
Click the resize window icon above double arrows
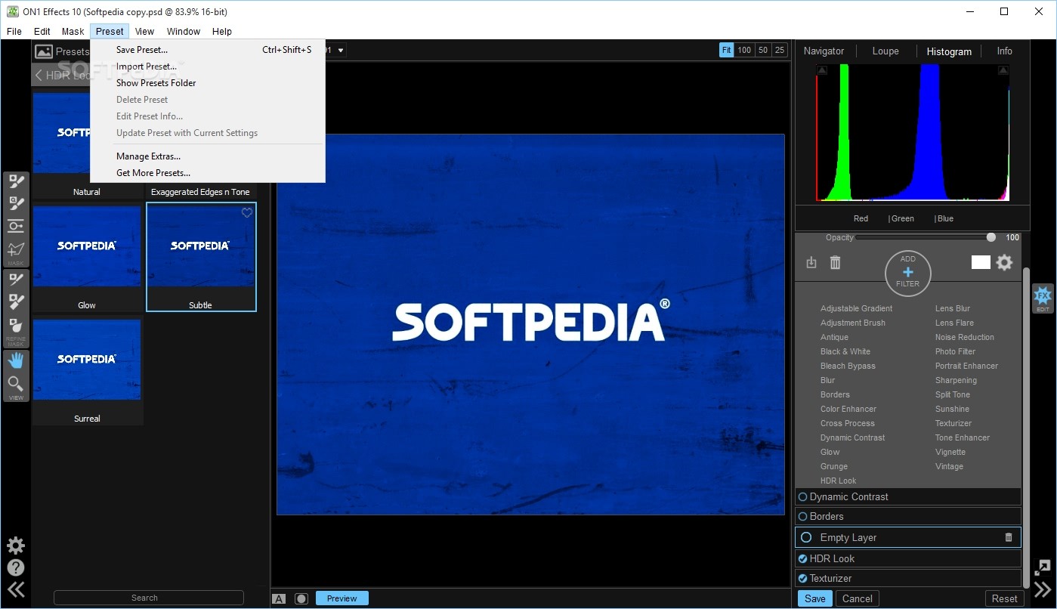click(x=1043, y=567)
